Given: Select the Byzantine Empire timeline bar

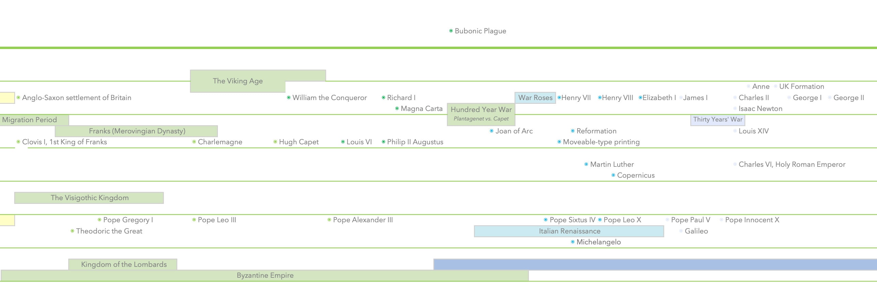Looking at the screenshot, I should point(265,275).
